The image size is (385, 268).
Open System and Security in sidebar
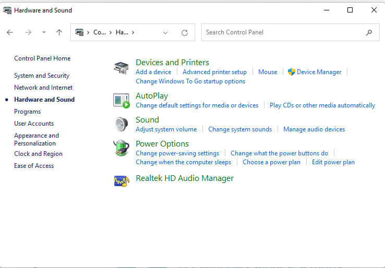[42, 76]
